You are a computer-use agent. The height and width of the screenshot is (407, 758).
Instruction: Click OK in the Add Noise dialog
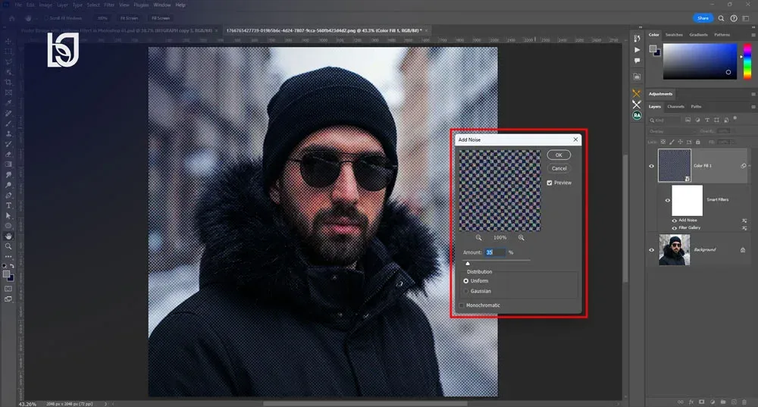point(559,155)
